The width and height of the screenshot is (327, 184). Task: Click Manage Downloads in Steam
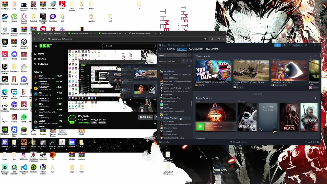coord(238,142)
